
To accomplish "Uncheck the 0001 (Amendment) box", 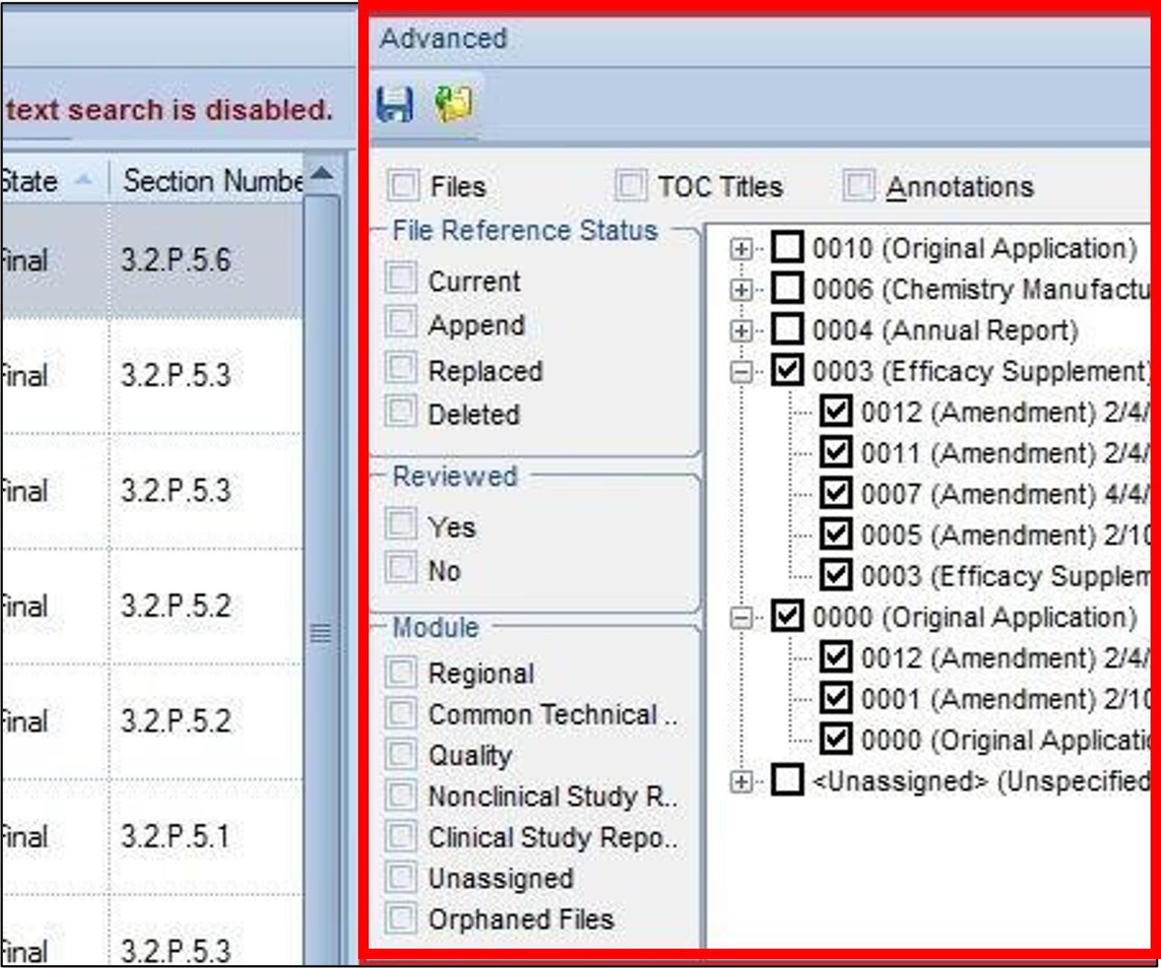I will click(836, 698).
